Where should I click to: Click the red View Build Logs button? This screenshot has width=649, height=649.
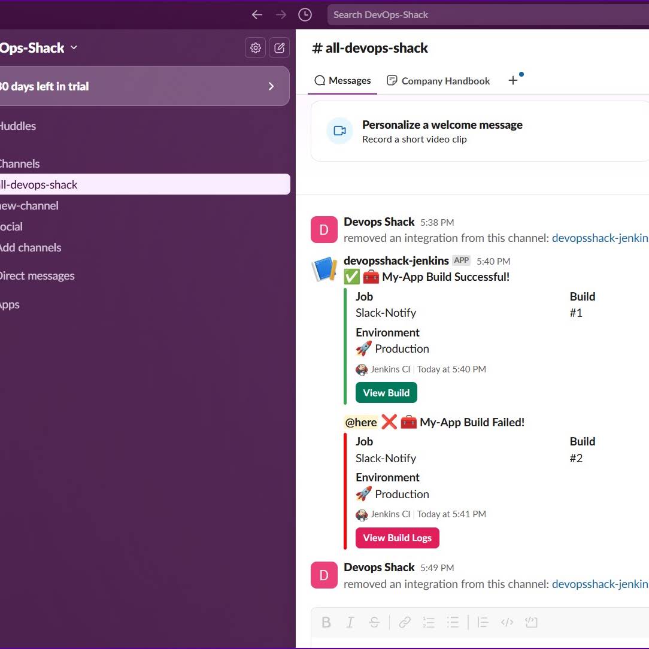point(398,538)
